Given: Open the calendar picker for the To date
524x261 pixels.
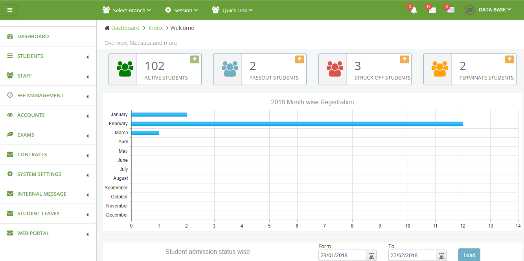Looking at the screenshot, I should pos(441,255).
